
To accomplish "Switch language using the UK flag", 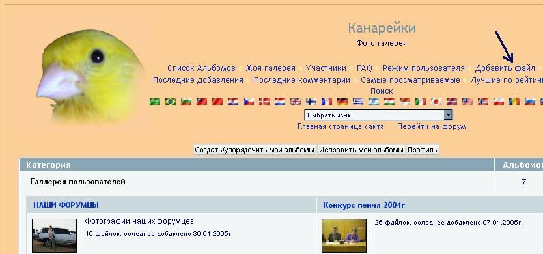I will tap(296, 102).
